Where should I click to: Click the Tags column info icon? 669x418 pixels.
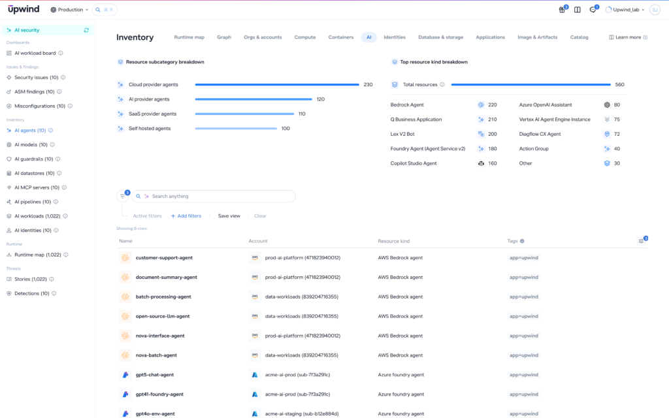click(522, 242)
